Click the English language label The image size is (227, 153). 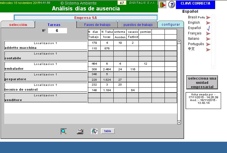[194, 23]
